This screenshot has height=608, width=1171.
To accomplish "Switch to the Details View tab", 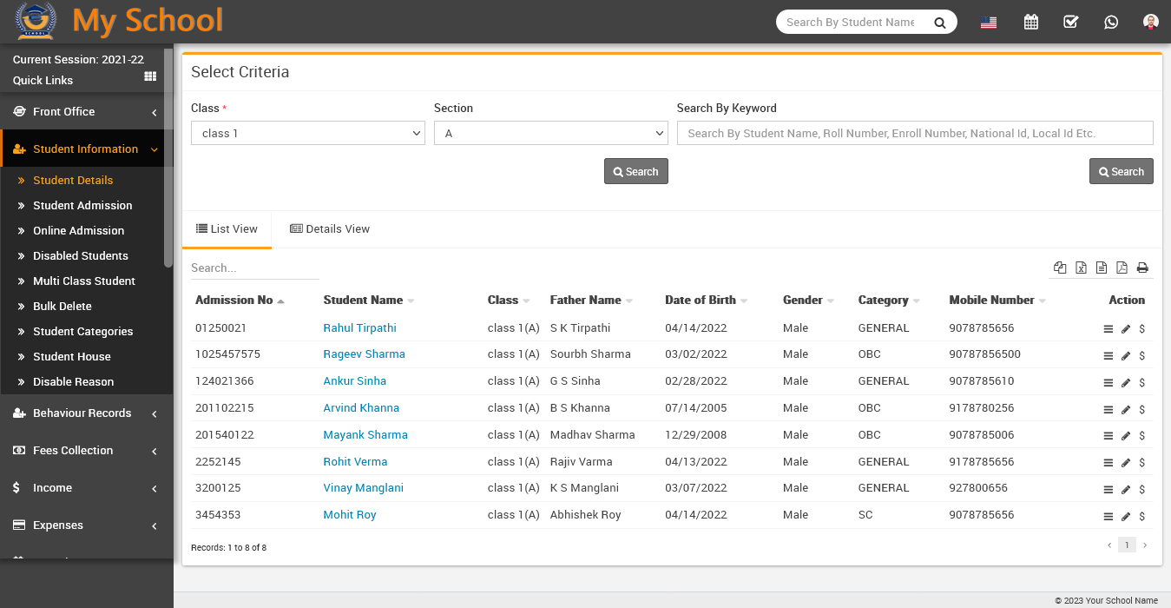I will coord(330,229).
